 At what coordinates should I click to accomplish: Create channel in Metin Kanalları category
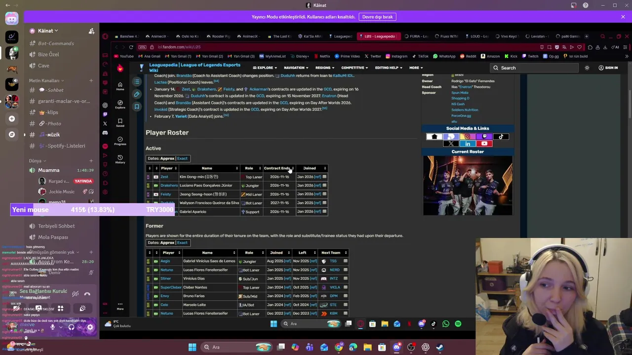point(91,80)
